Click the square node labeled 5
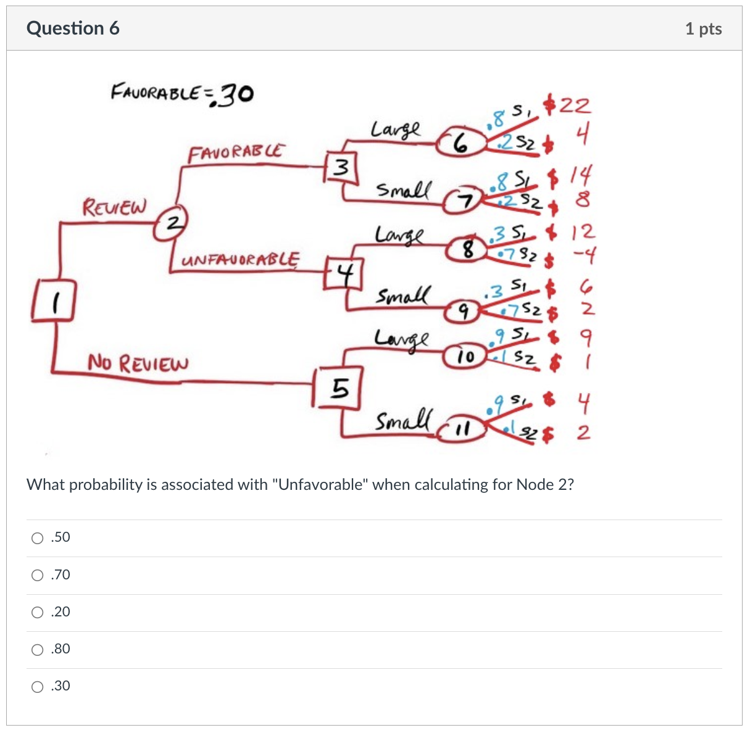This screenshot has height=733, width=750. (x=338, y=389)
